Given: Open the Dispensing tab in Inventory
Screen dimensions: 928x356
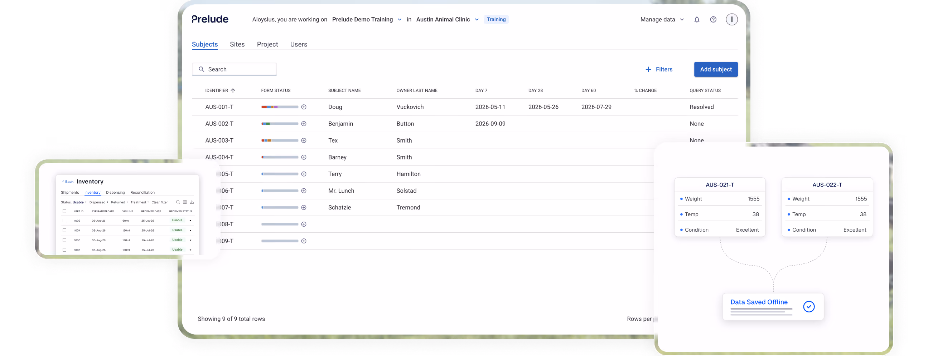Looking at the screenshot, I should pyautogui.click(x=115, y=192).
